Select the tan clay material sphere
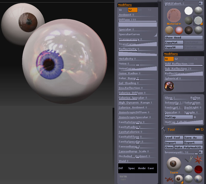This screenshot has height=184, width=206. [169, 30]
